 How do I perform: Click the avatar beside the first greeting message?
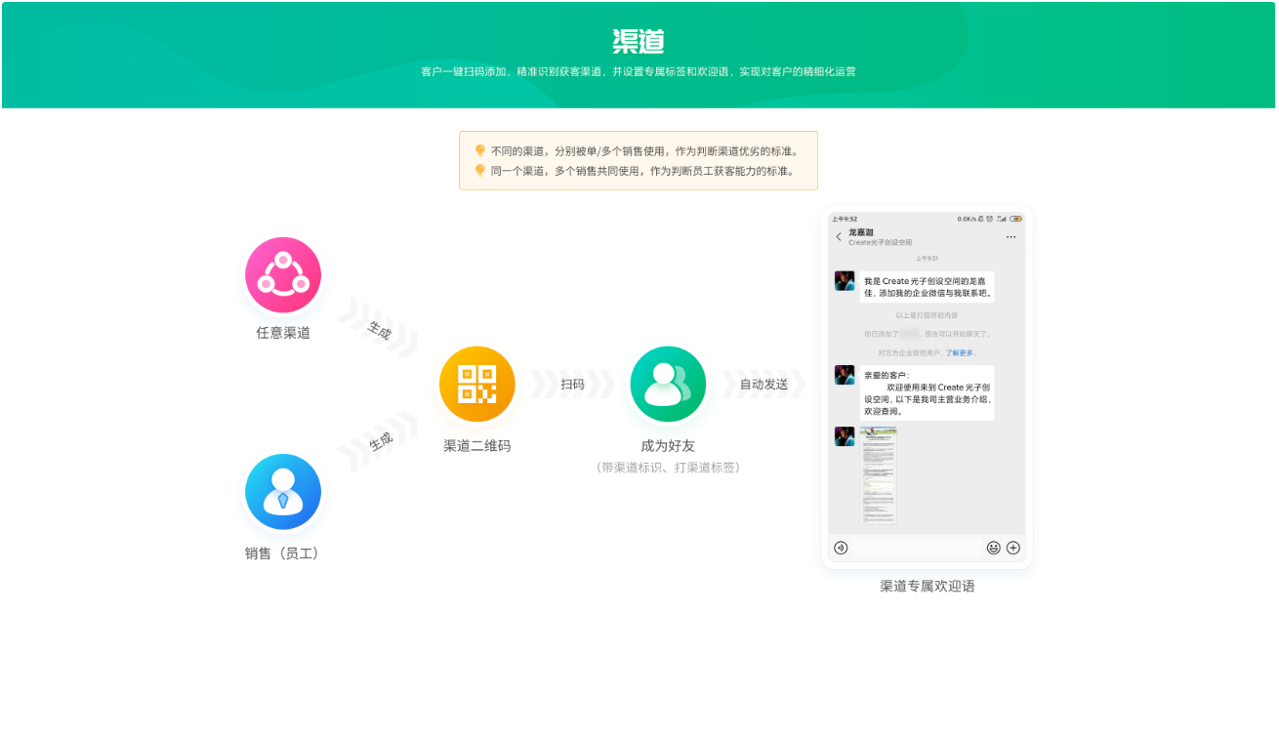(845, 281)
